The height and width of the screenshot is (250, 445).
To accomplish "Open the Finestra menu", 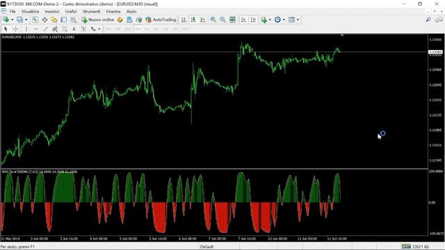I will 113,11.
